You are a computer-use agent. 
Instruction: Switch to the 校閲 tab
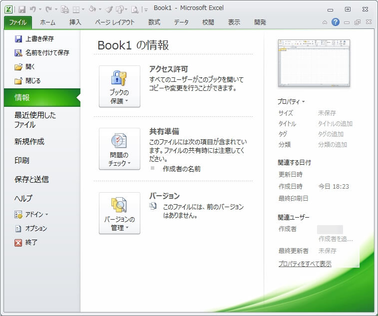pos(208,22)
